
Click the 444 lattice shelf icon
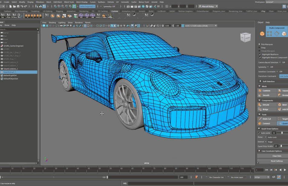93,16
